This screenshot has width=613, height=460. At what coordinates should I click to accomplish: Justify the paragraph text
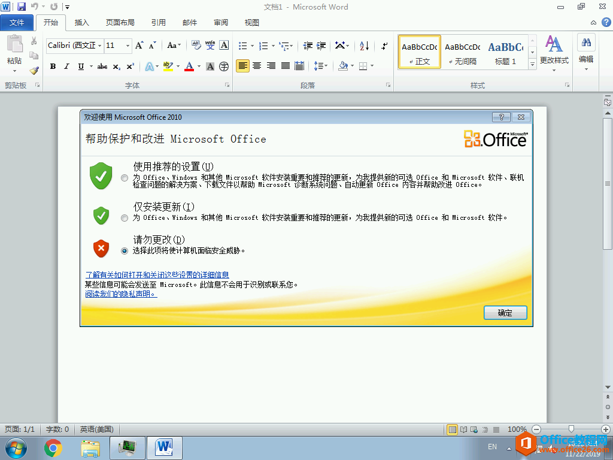tap(286, 66)
